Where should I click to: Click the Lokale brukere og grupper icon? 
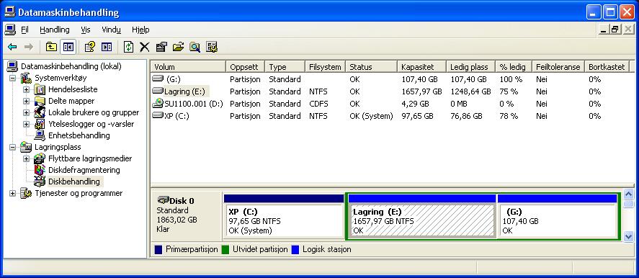[x=40, y=112]
